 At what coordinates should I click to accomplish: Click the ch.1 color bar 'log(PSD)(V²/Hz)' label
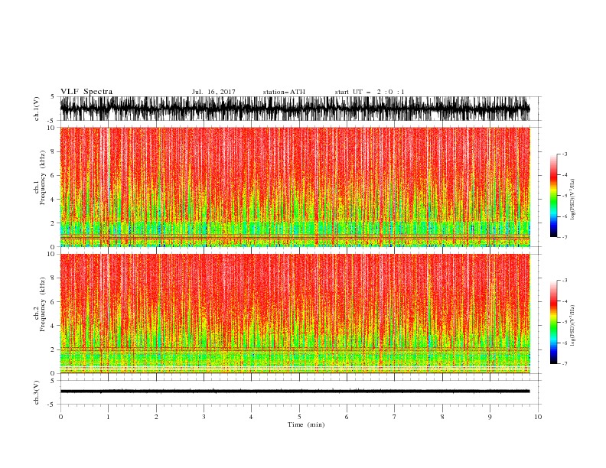point(572,200)
